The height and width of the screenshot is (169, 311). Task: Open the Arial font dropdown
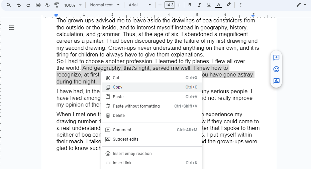[x=140, y=5]
